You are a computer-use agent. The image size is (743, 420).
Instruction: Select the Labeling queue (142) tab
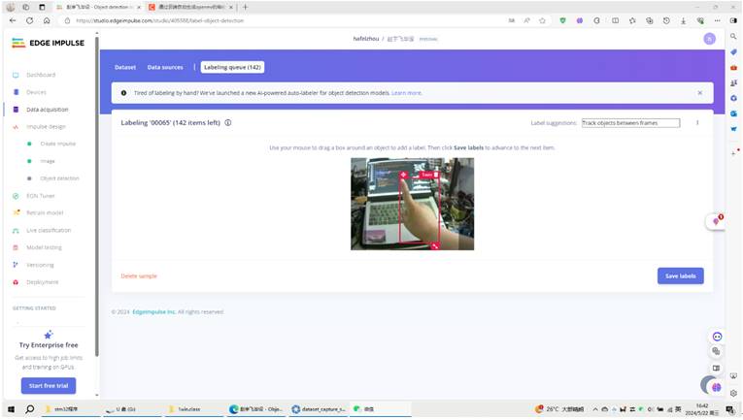[x=232, y=67]
